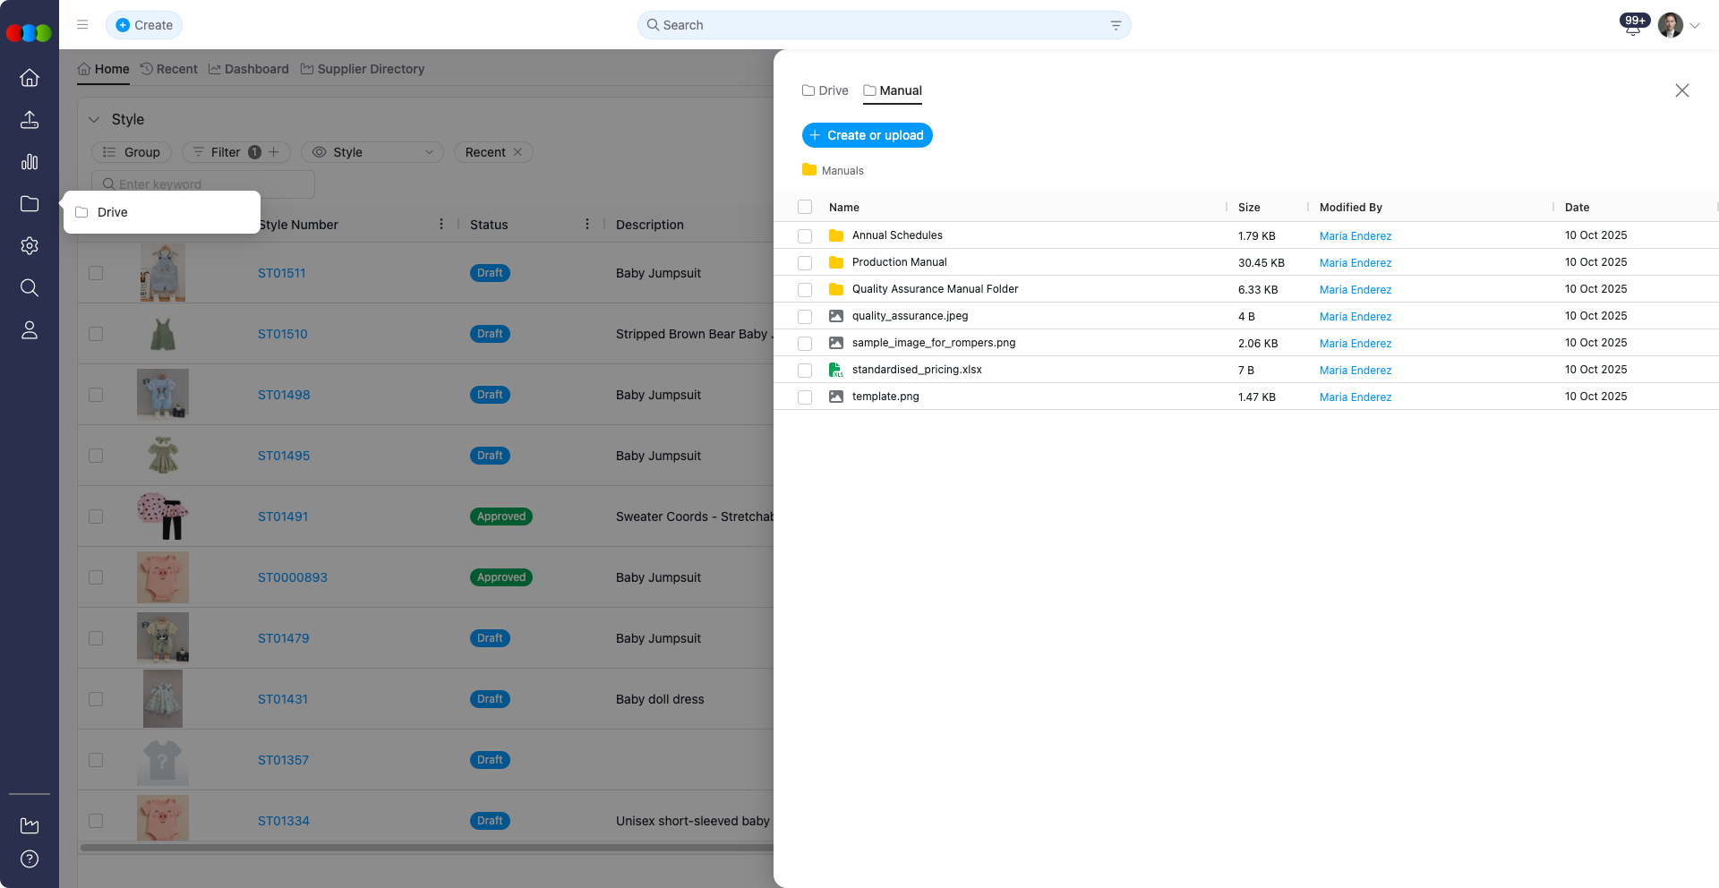Image resolution: width=1719 pixels, height=888 pixels.
Task: Expand the user profile dropdown arrow
Action: [1695, 26]
